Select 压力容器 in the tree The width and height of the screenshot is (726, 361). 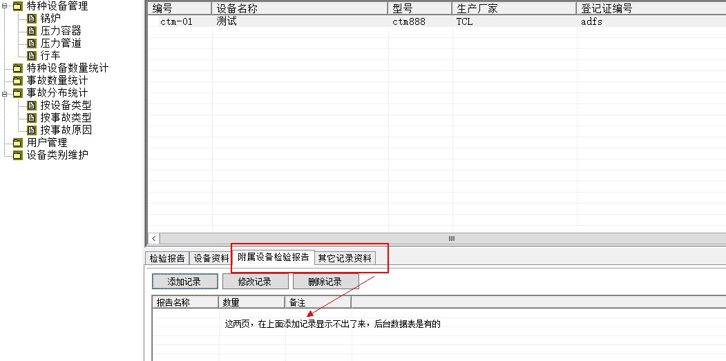point(61,31)
